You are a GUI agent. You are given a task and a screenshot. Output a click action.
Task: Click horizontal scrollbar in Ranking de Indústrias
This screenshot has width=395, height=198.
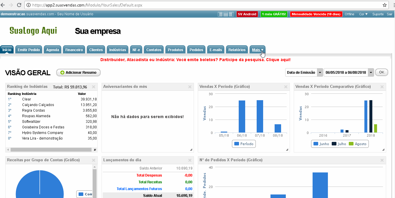coord(50,150)
